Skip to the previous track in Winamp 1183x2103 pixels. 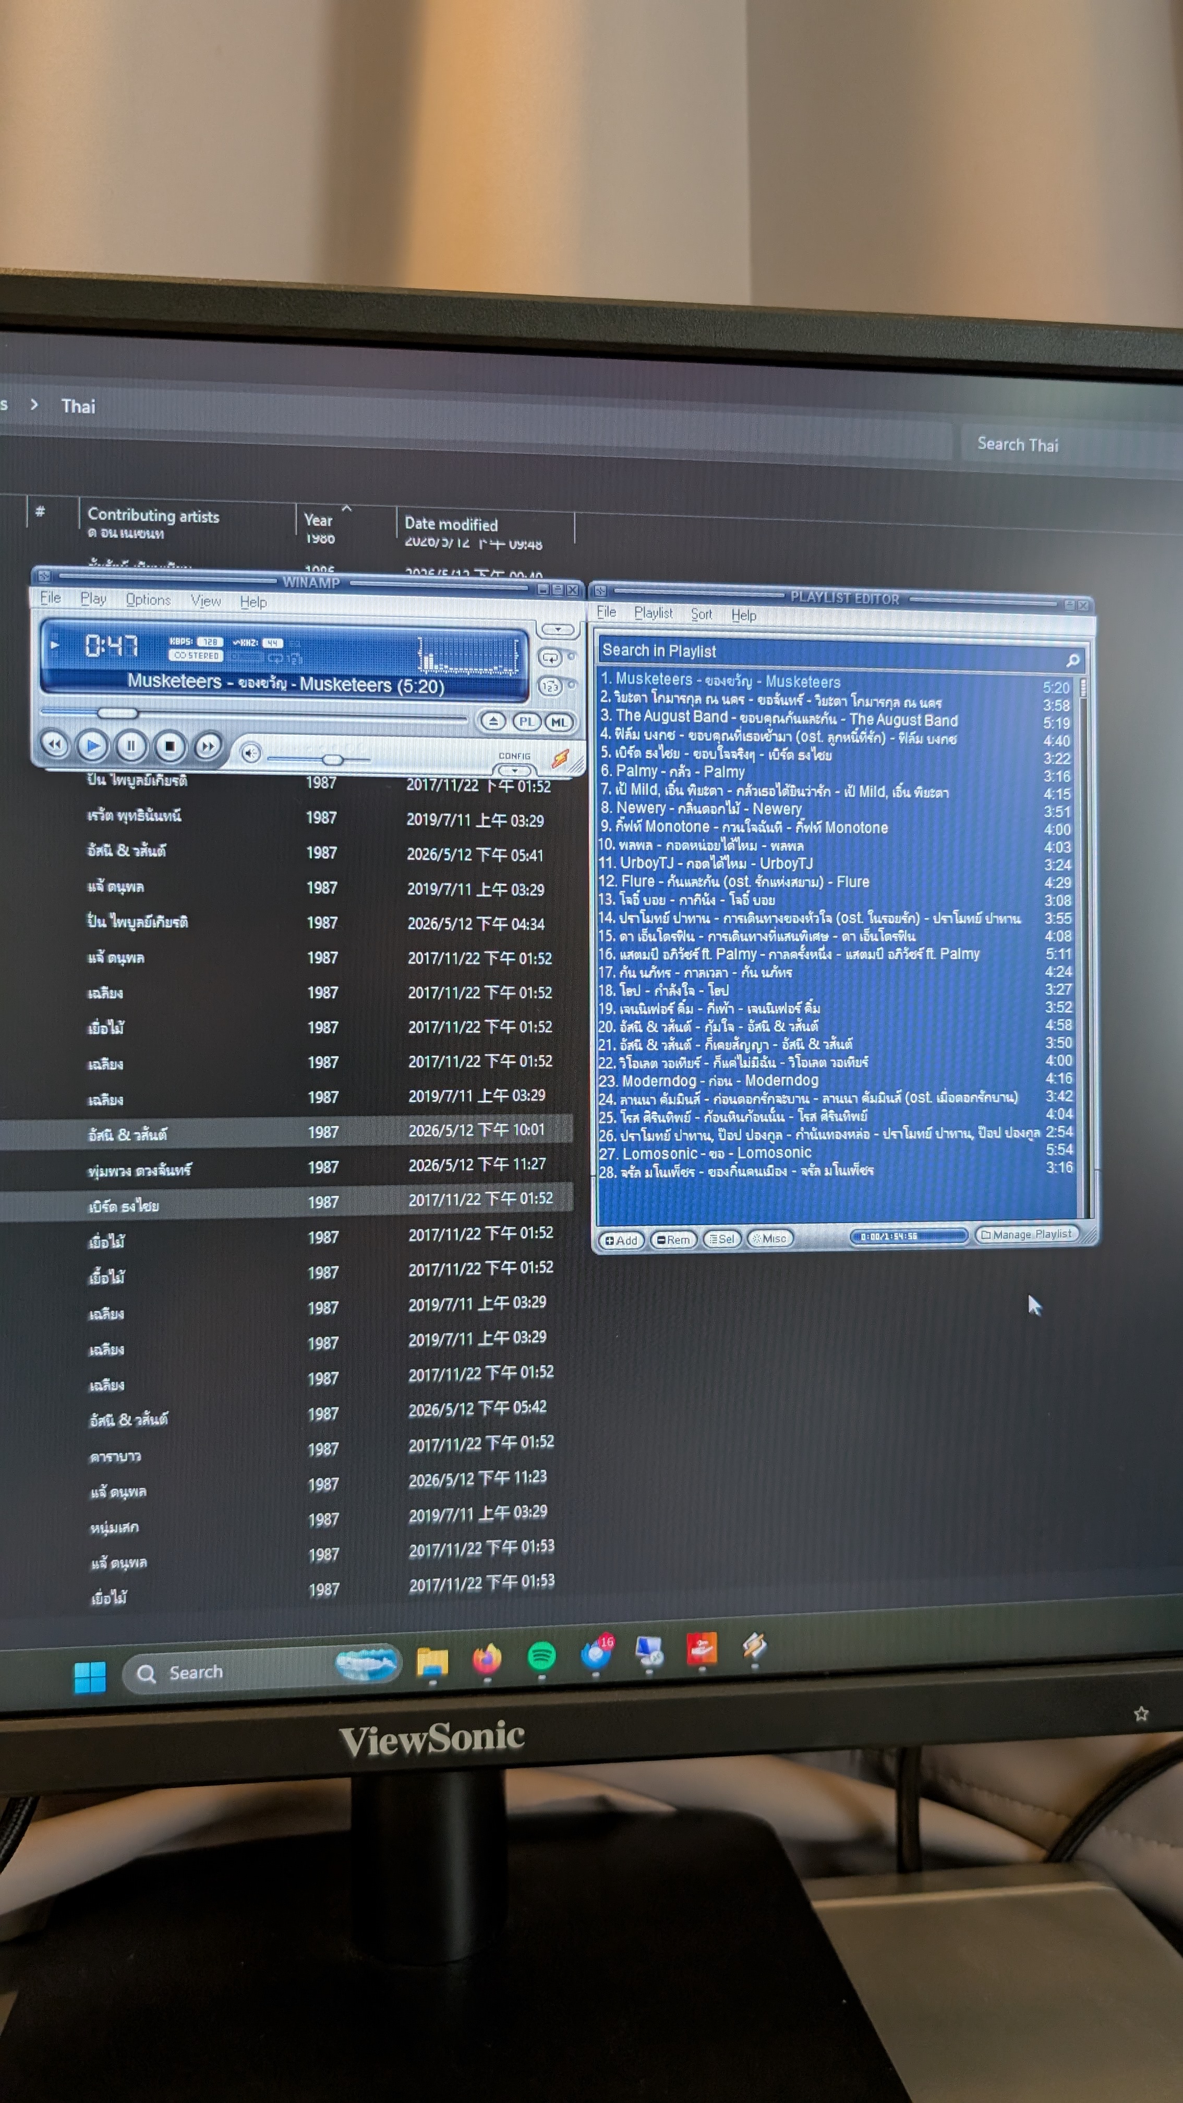click(x=55, y=744)
